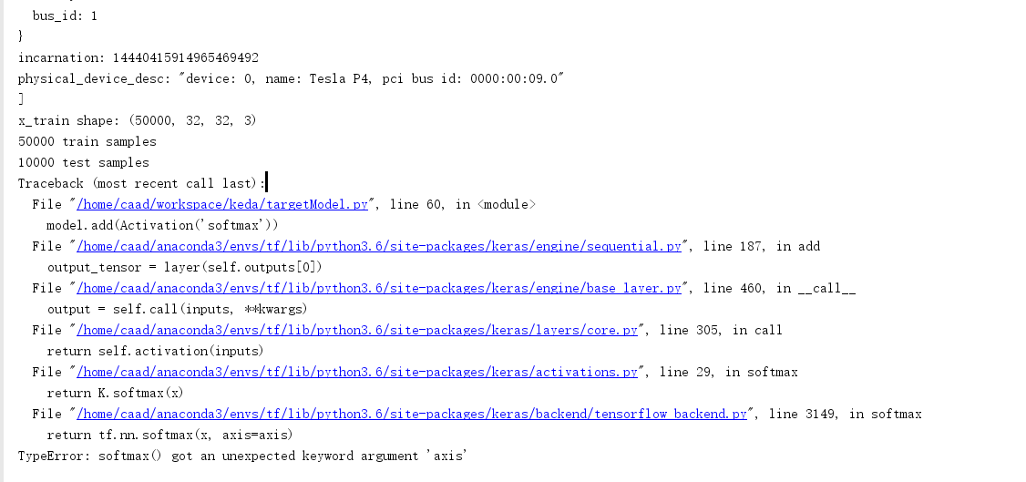Open the tensorflow_backend.py file link

[412, 415]
